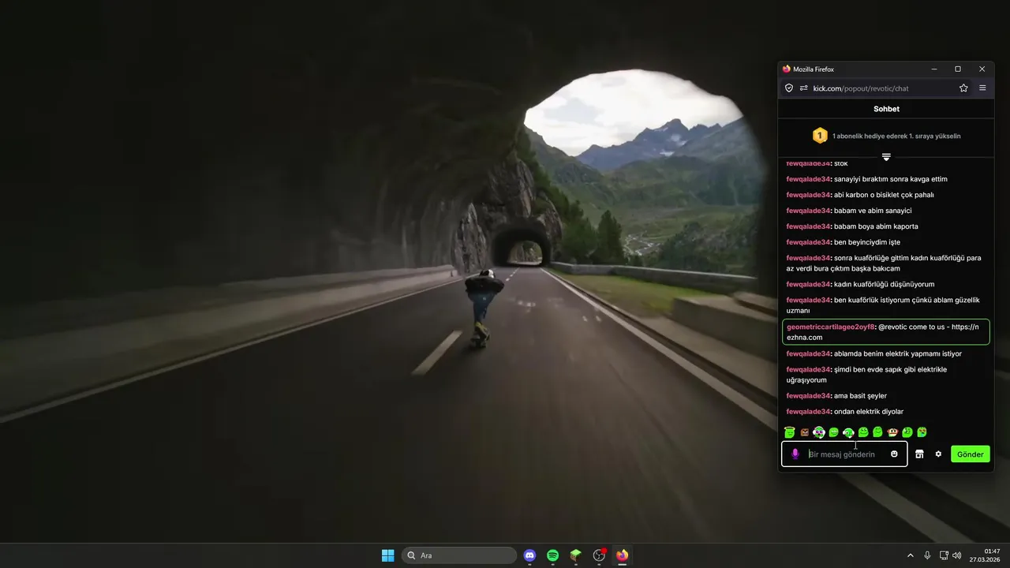Open the Windows Start menu
Image resolution: width=1010 pixels, height=568 pixels.
point(388,555)
